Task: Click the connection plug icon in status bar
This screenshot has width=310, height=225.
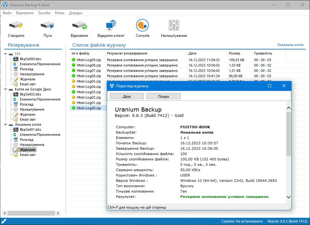Action: [4, 221]
